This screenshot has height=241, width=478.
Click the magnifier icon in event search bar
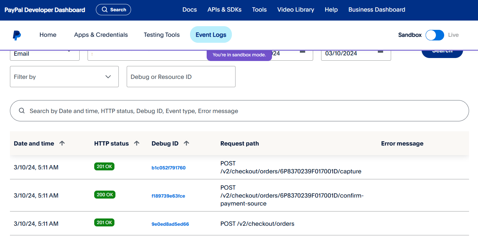pyautogui.click(x=22, y=111)
